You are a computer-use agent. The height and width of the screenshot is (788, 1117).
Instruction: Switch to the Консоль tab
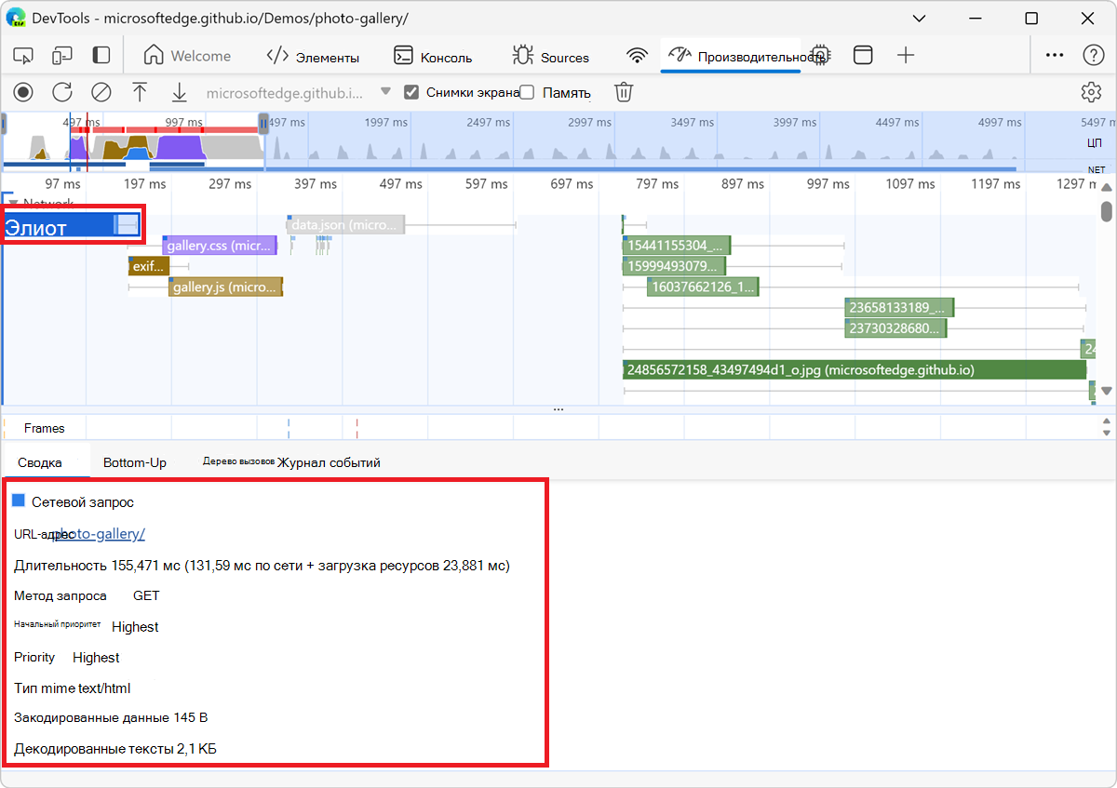[x=433, y=56]
